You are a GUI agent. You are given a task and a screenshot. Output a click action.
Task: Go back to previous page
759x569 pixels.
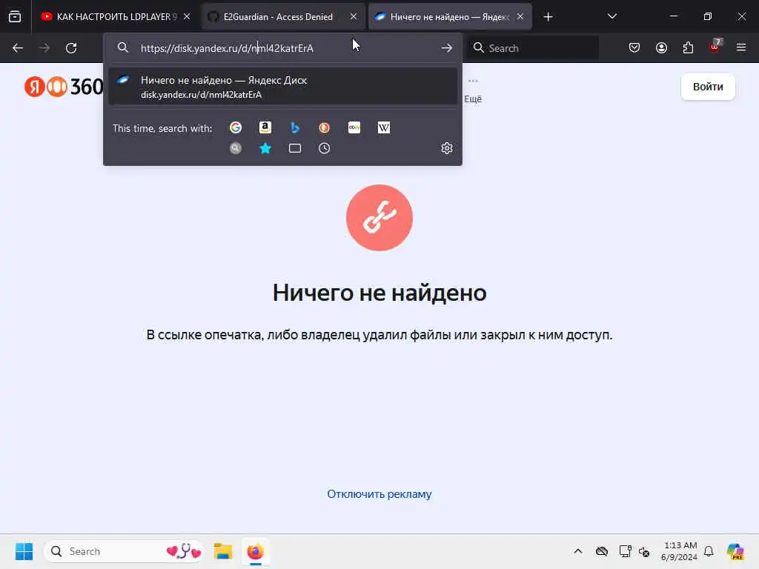pos(18,48)
